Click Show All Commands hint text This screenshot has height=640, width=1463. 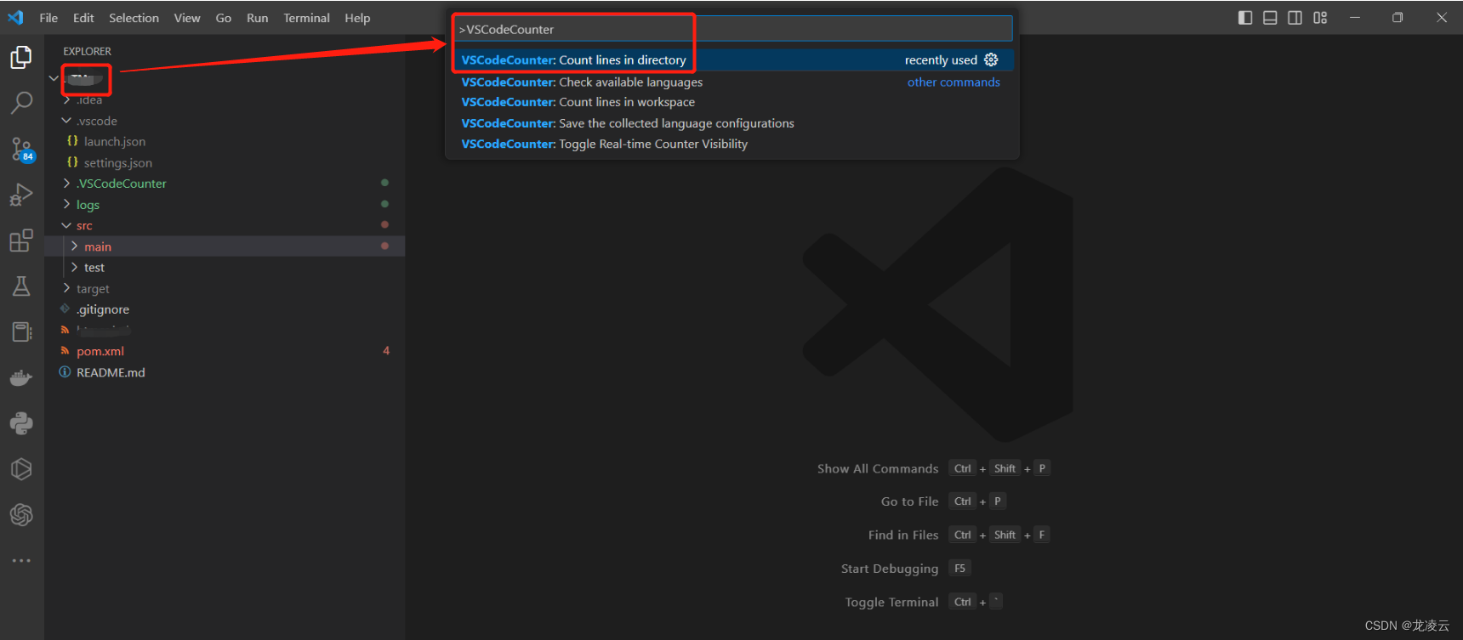(x=878, y=468)
